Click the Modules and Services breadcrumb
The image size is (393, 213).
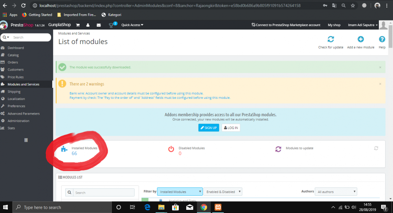[x=74, y=33]
